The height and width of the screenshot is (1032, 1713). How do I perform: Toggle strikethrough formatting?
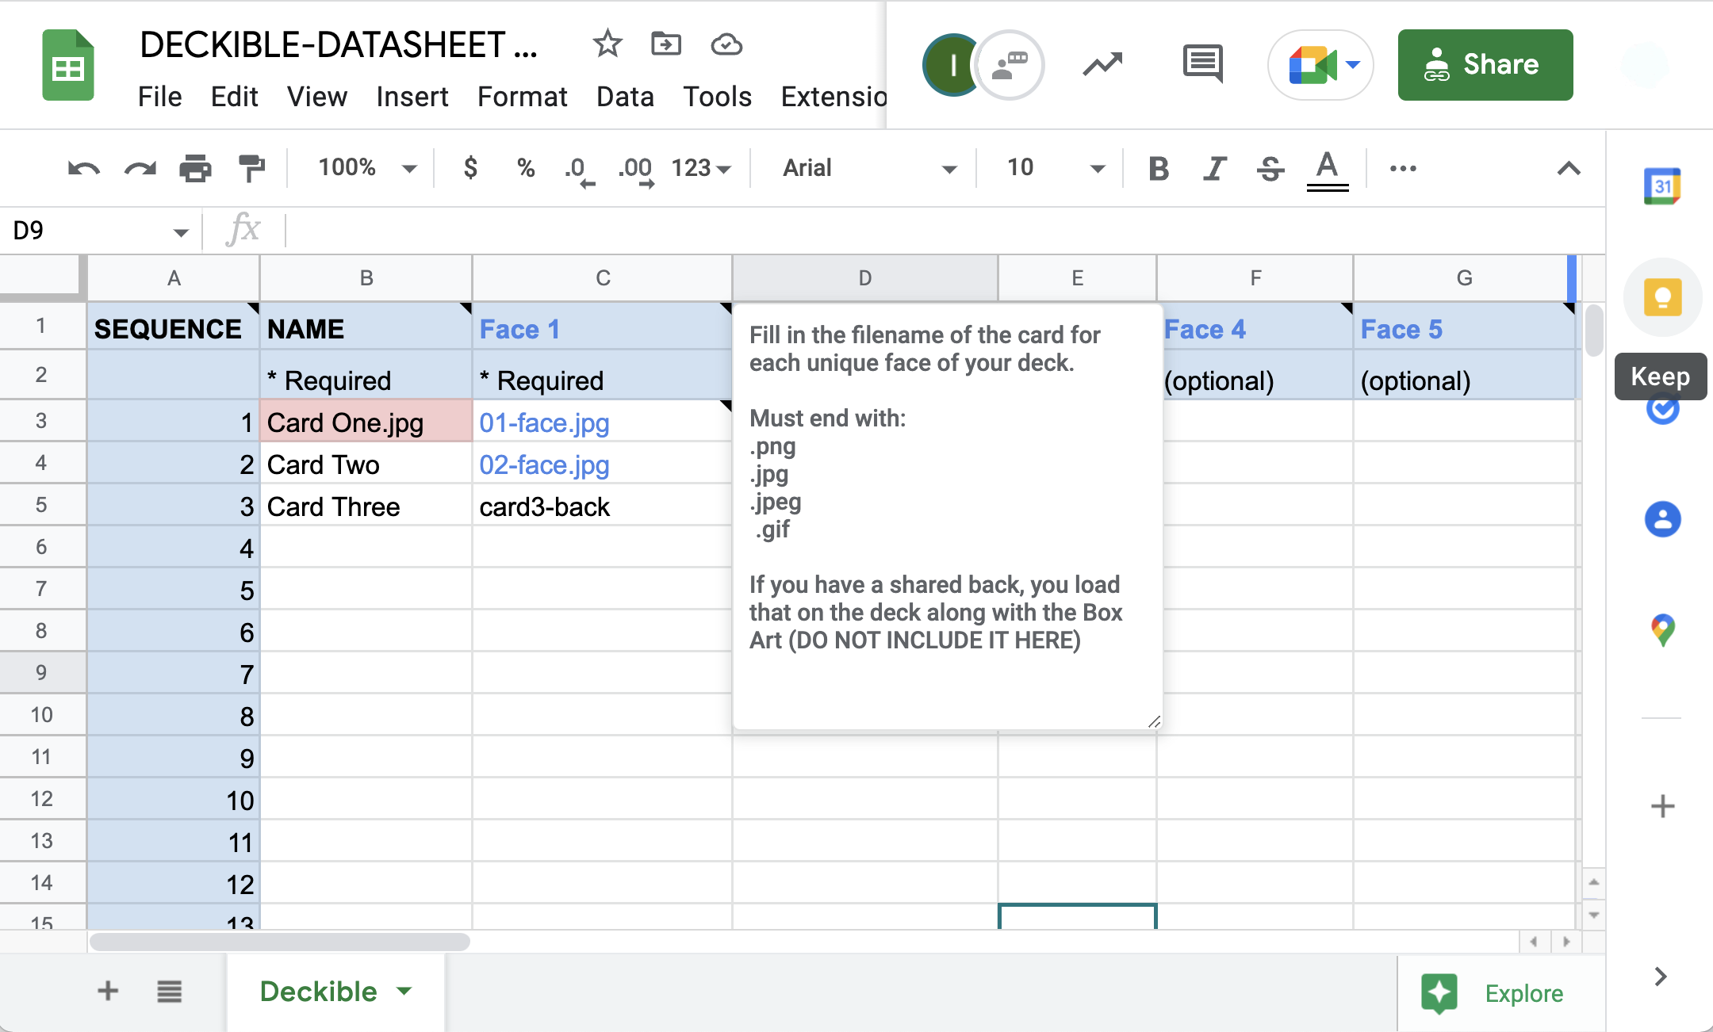coord(1270,168)
